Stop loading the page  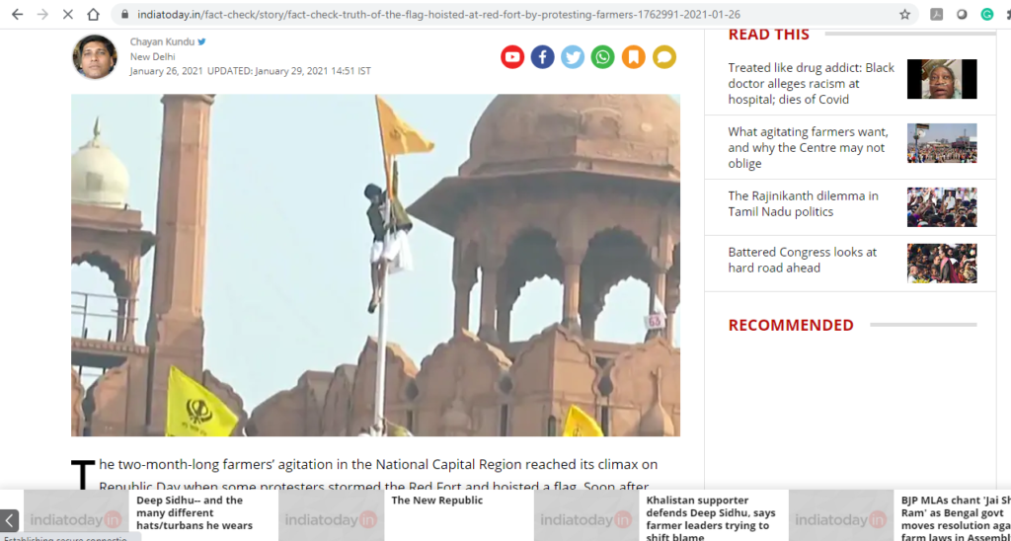(x=68, y=14)
